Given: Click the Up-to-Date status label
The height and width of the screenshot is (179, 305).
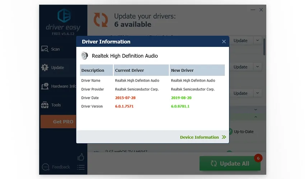Looking at the screenshot, I should click(x=244, y=132).
